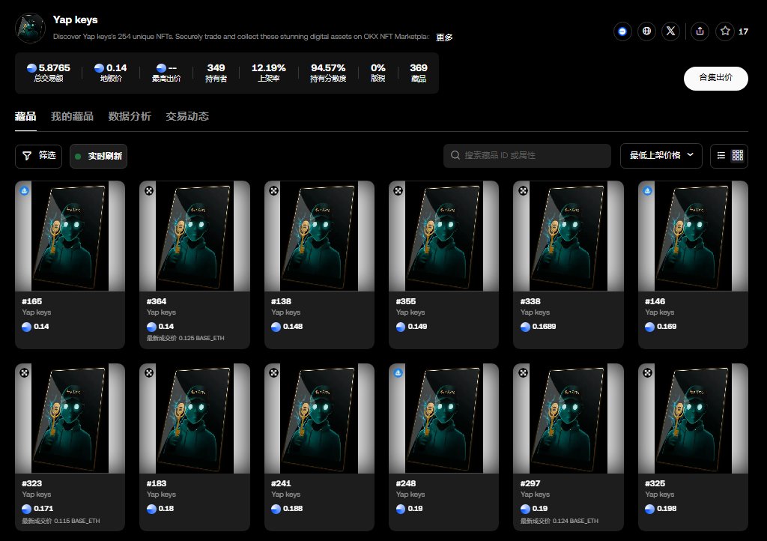Viewport: 767px width, 541px height.
Task: Select the 藏品 tab
Action: [25, 116]
